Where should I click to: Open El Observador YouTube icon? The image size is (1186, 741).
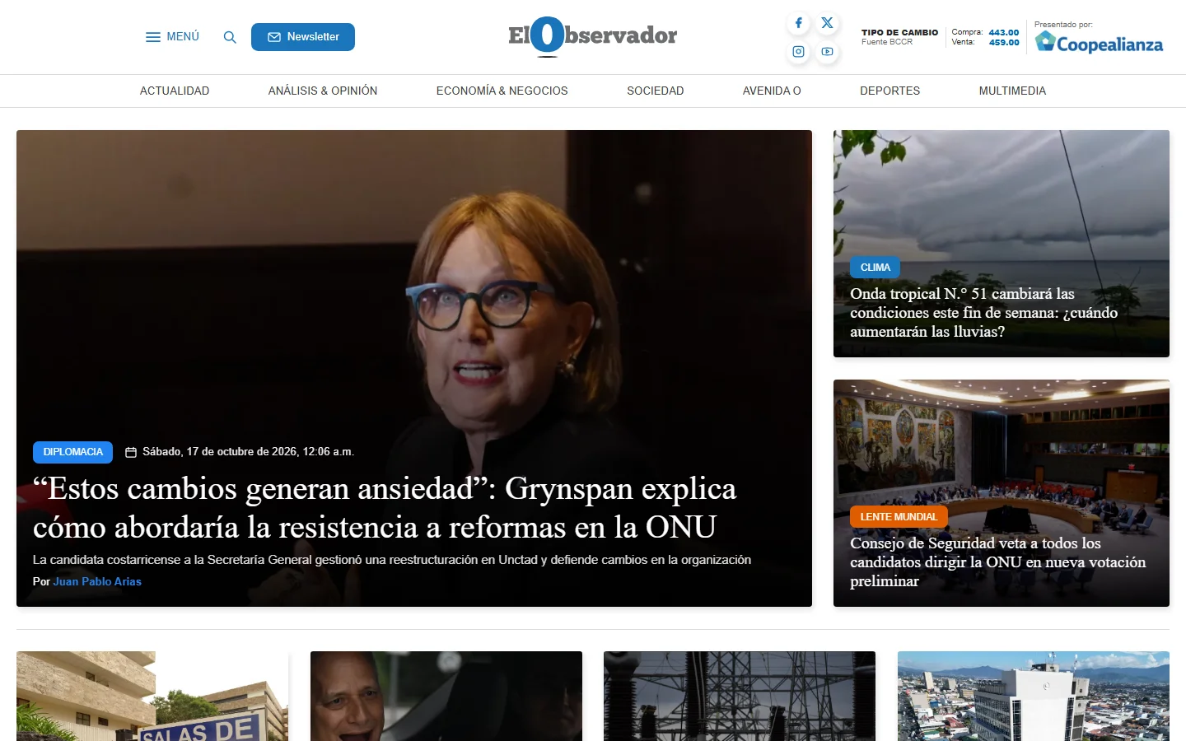(827, 51)
